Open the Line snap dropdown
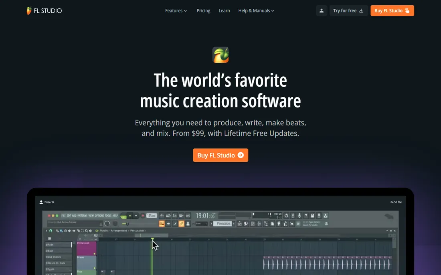This screenshot has width=441, height=275. (x=201, y=224)
